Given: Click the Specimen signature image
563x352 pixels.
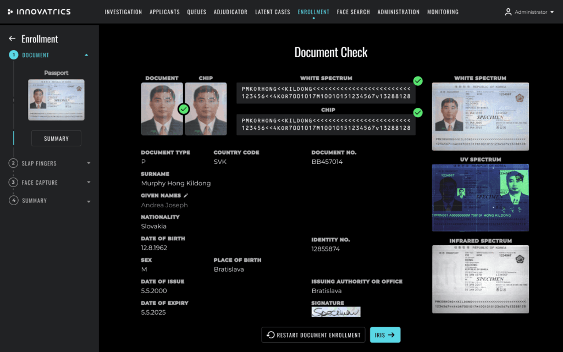Looking at the screenshot, I should pos(336,312).
